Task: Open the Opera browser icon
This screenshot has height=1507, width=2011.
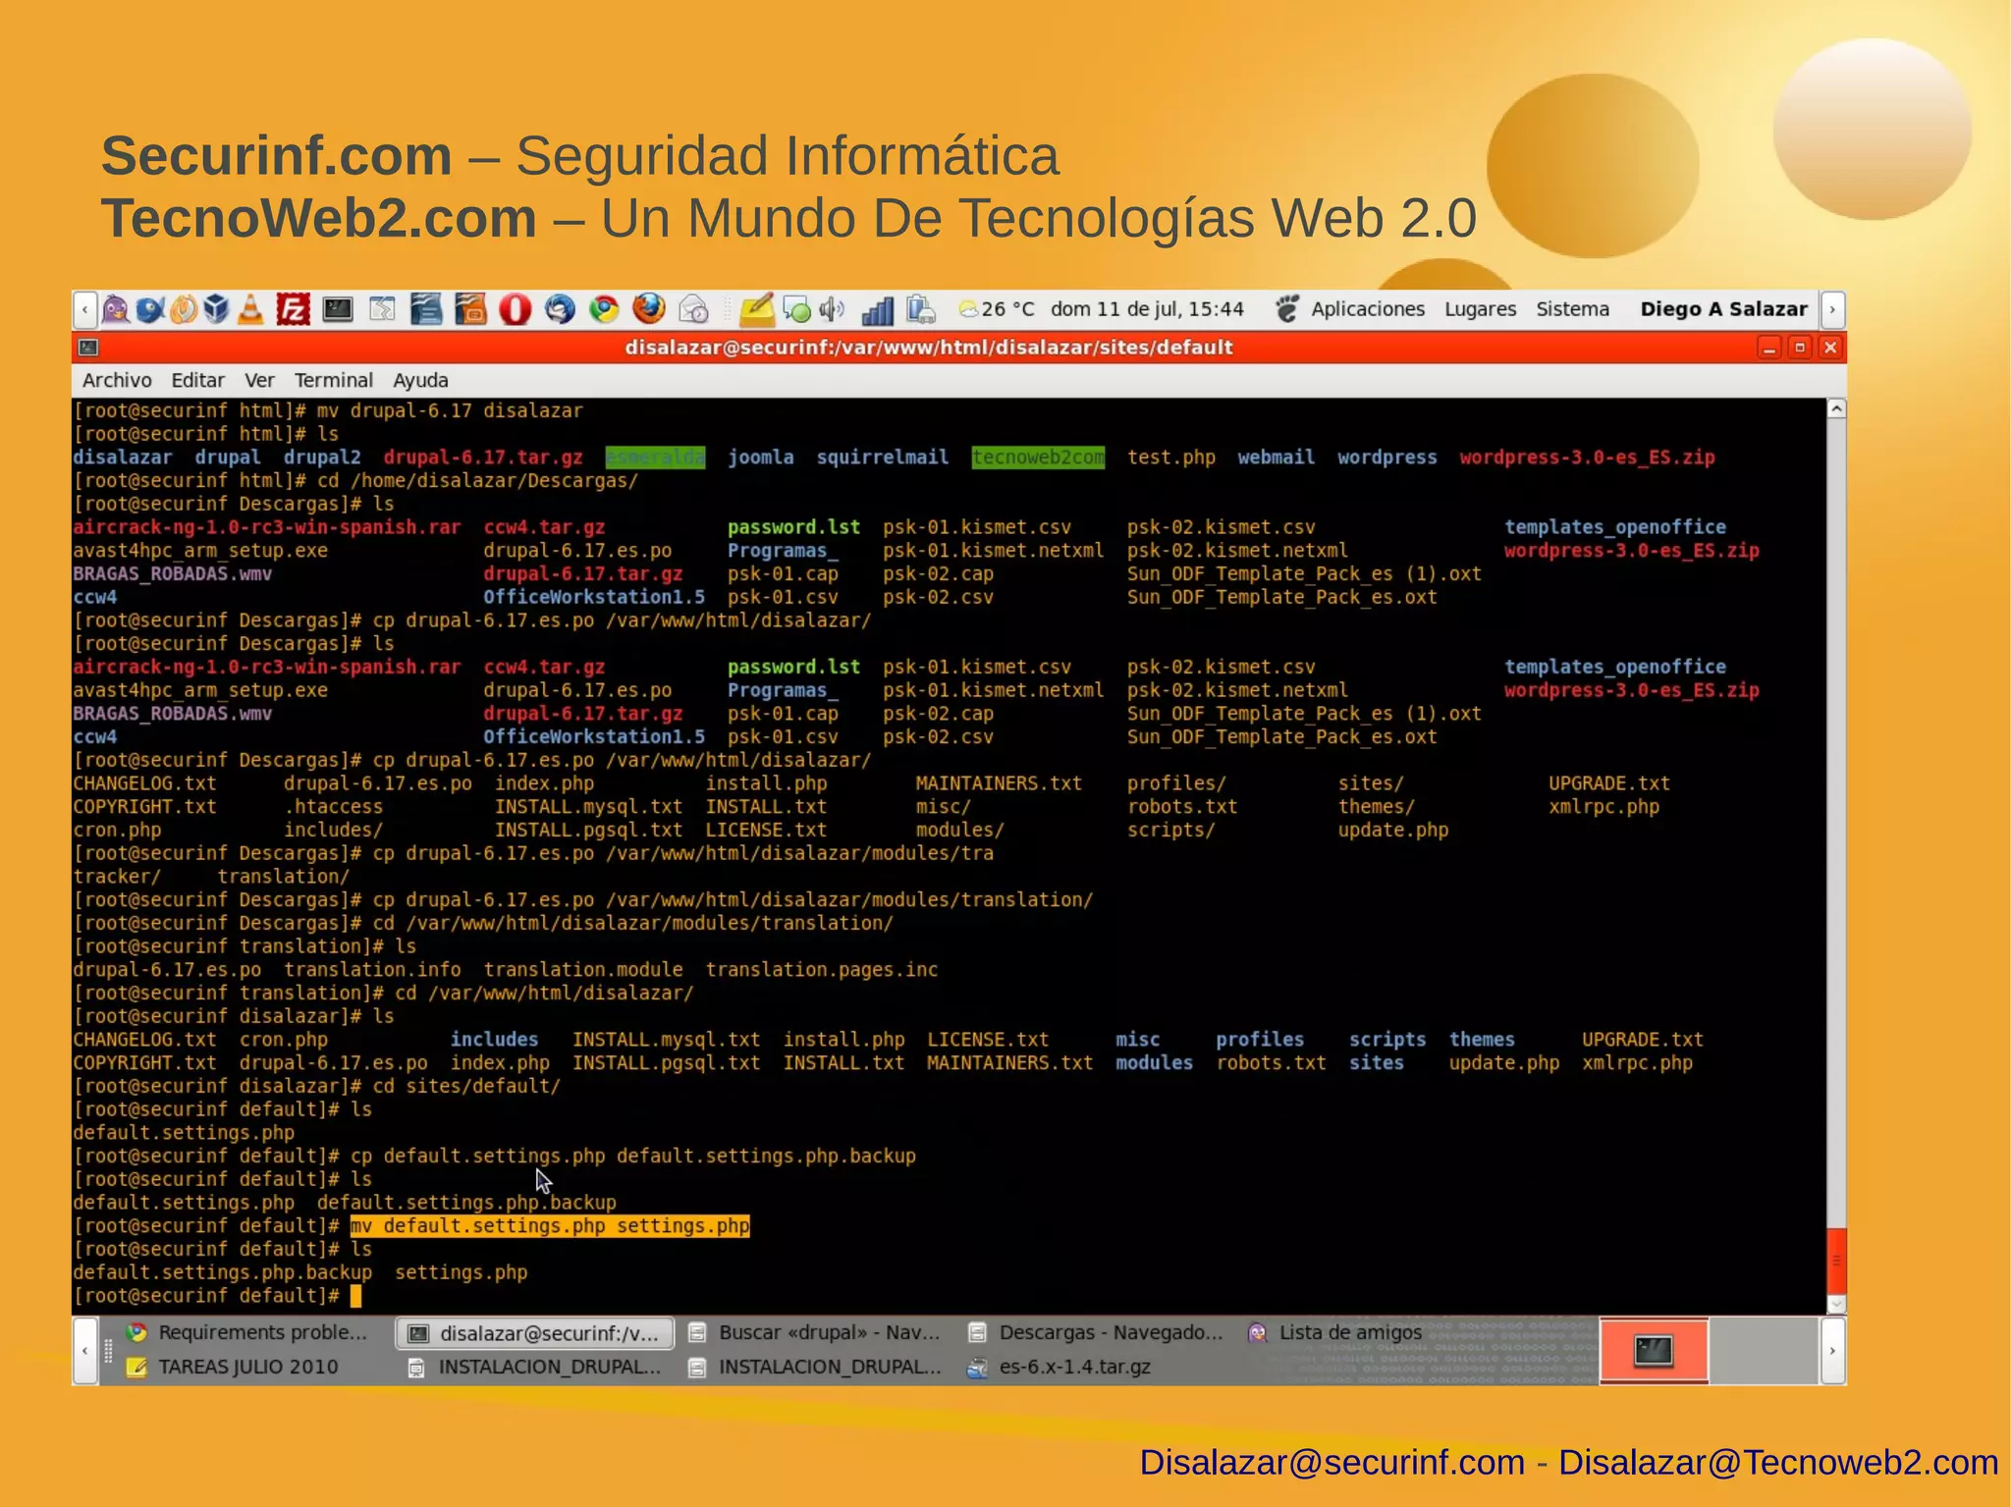Action: (515, 309)
